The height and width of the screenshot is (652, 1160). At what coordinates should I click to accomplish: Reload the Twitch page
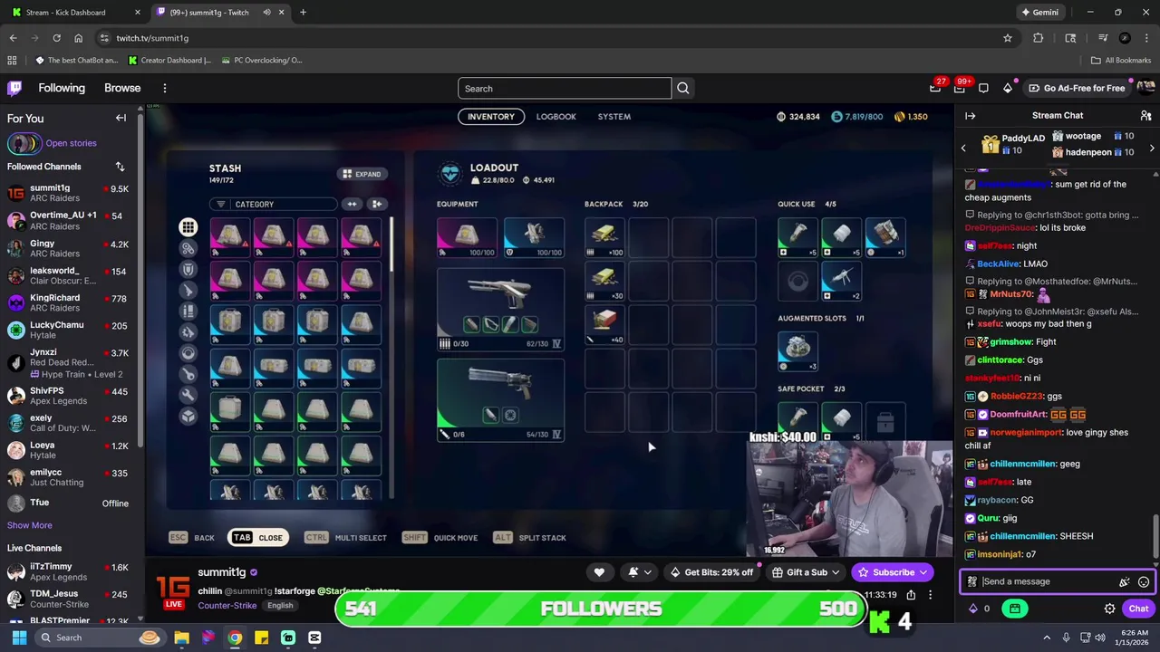(56, 38)
